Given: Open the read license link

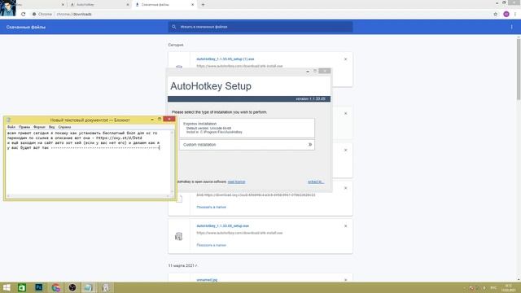Looking at the screenshot, I should [x=236, y=181].
